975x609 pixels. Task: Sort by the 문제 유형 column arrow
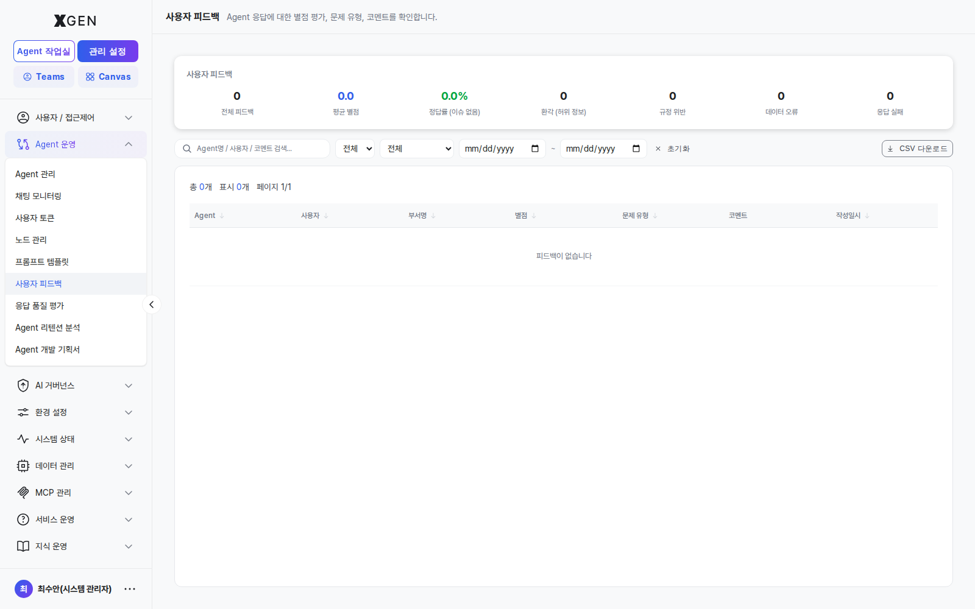pos(655,216)
